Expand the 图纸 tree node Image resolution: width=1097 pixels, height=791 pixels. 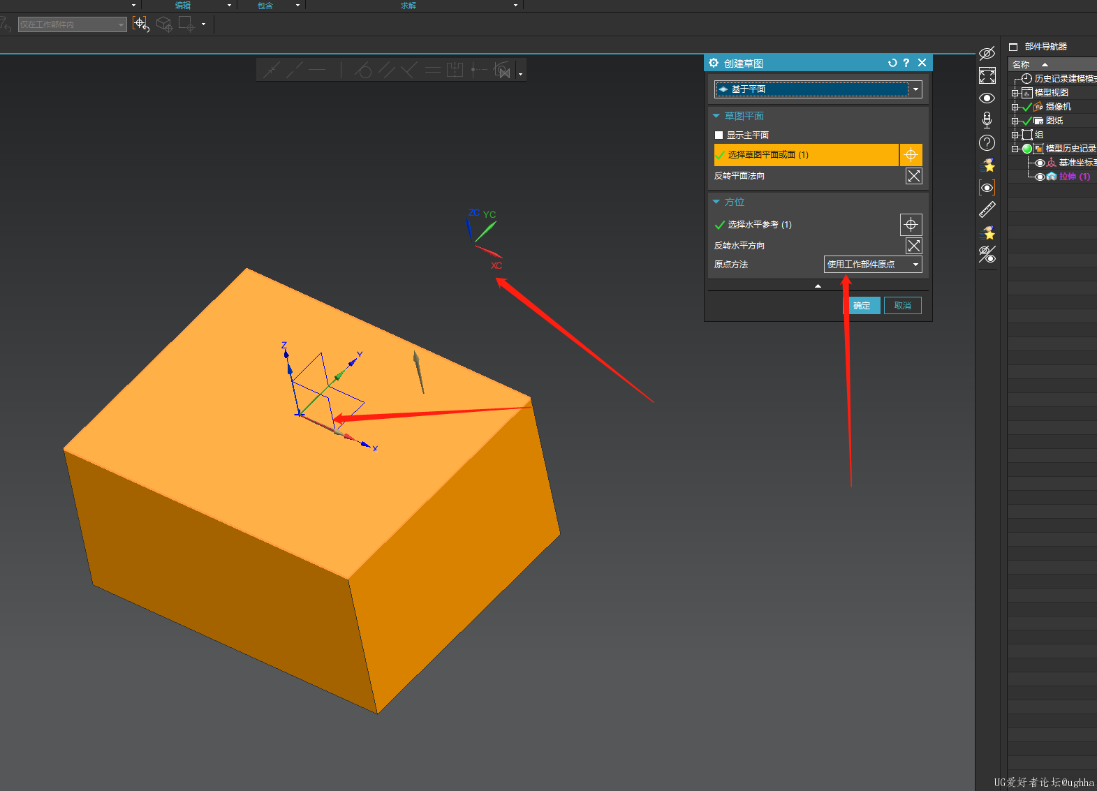[1015, 121]
